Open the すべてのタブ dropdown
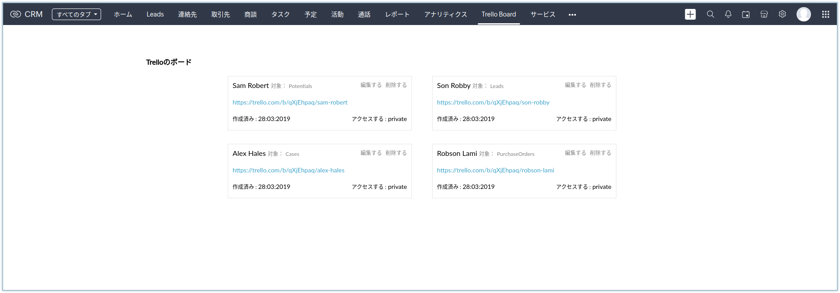 pos(76,14)
